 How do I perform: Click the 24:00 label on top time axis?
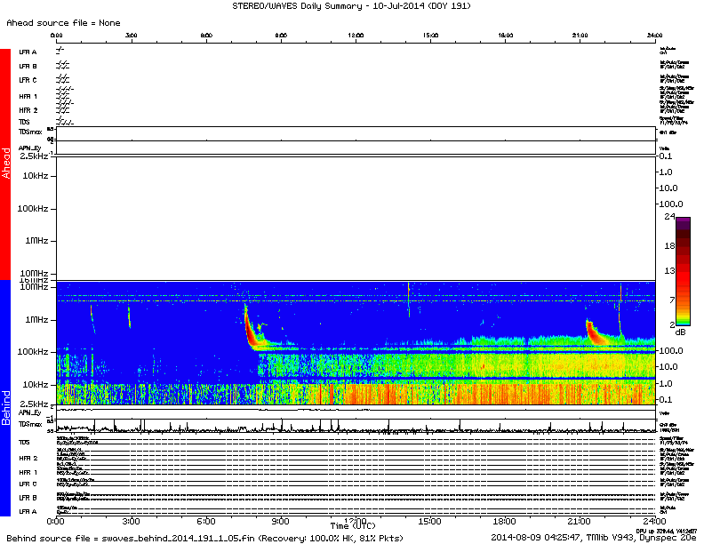click(x=654, y=36)
